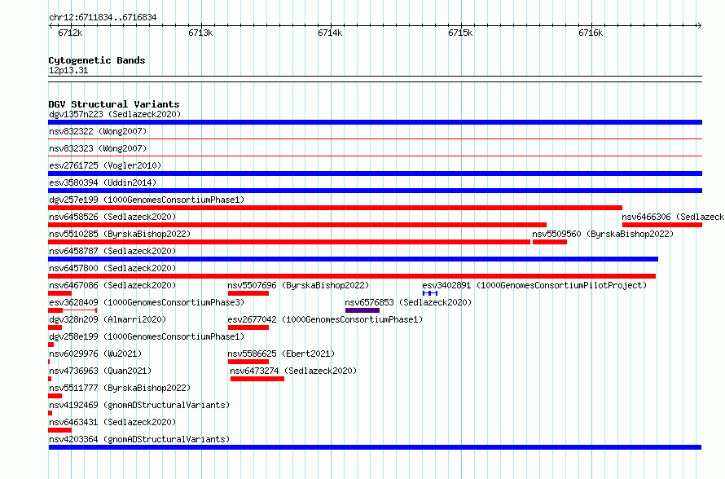Select the blue bar of esv3580394
The height and width of the screenshot is (479, 725).
375,191
